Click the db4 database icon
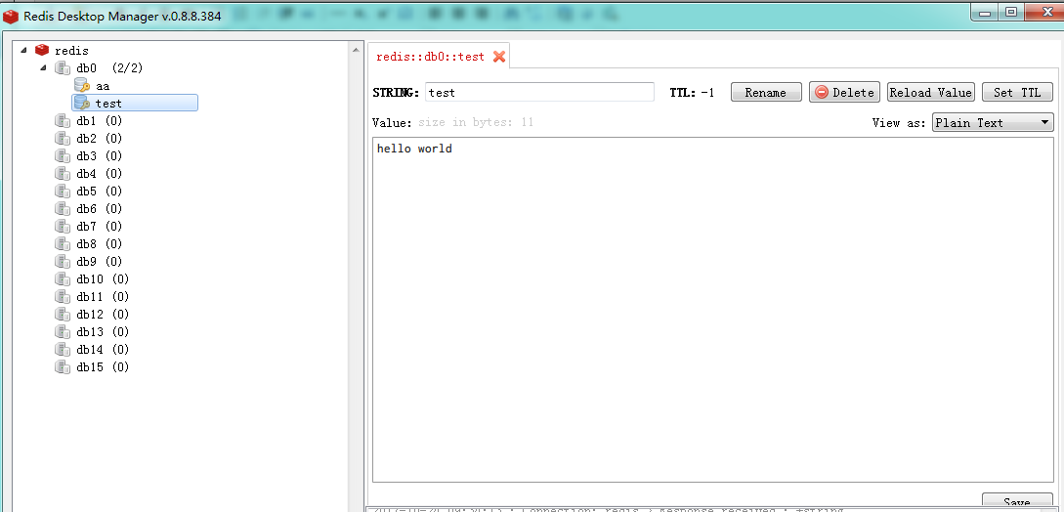The height and width of the screenshot is (512, 1064). (64, 174)
